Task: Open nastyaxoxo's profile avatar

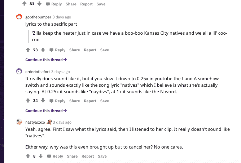Action: point(19,122)
